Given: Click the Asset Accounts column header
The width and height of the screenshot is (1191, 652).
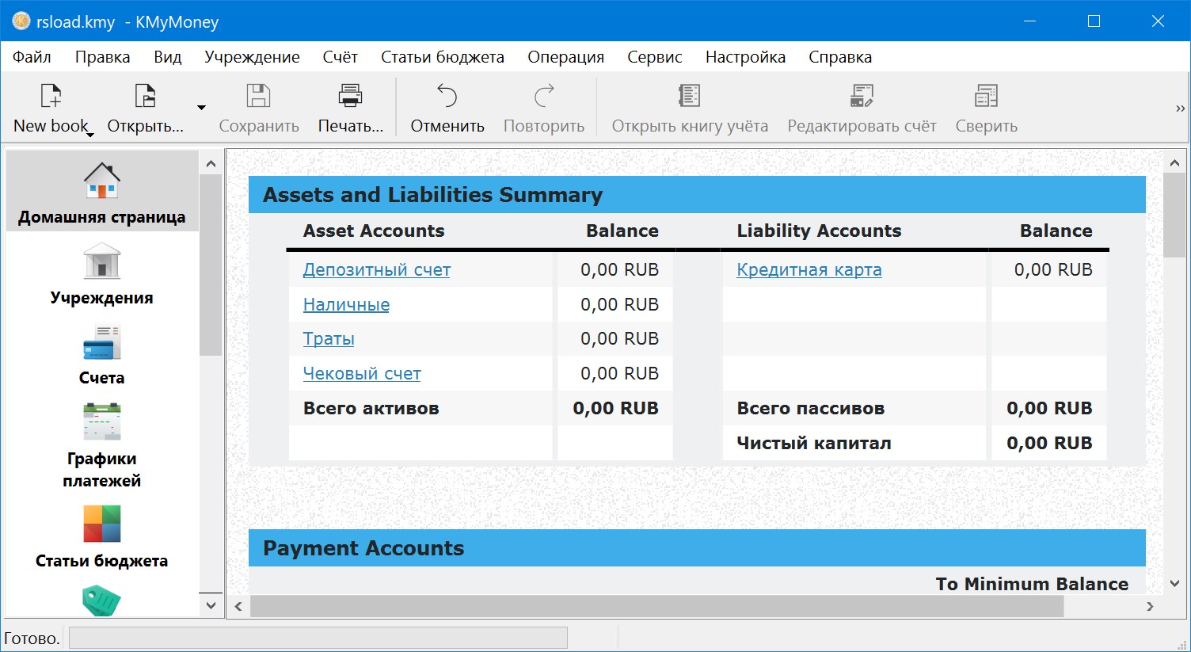Looking at the screenshot, I should coord(374,231).
